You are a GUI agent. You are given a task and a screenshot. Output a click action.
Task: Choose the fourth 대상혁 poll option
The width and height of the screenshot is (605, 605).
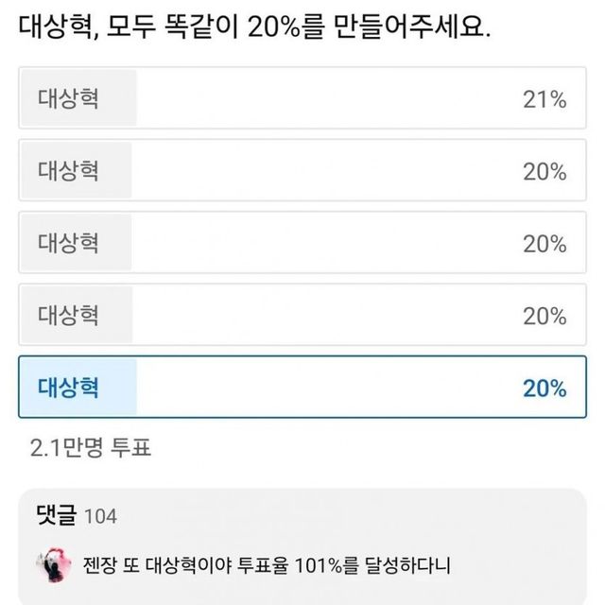(302, 315)
